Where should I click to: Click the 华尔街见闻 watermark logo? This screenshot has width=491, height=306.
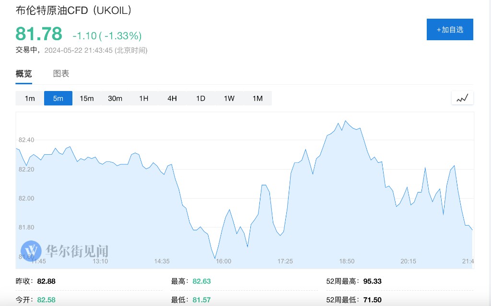pyautogui.click(x=65, y=250)
